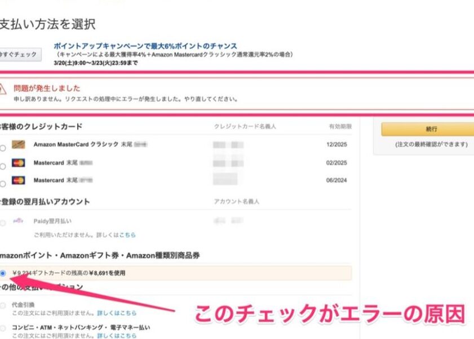Click the Mastercard logo beside the 06/2024 card
Screen dimensions: 474x339
(x=19, y=180)
